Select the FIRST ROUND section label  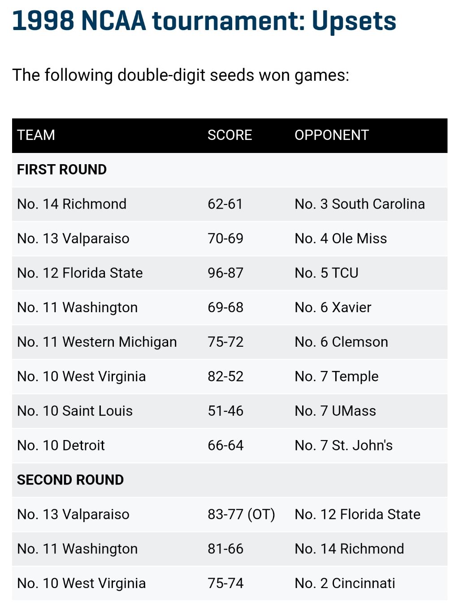click(62, 170)
